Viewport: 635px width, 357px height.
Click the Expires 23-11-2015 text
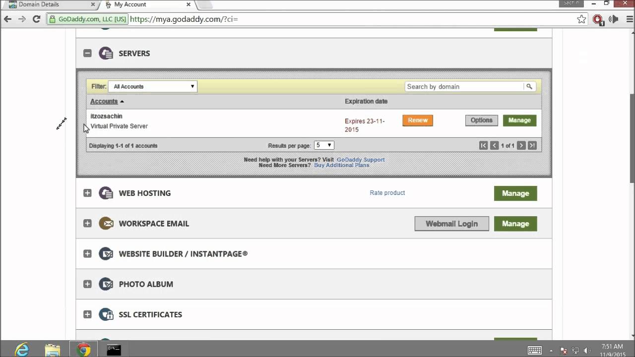365,125
